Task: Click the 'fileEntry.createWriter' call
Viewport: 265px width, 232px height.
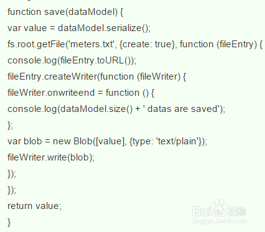Action: (52, 77)
